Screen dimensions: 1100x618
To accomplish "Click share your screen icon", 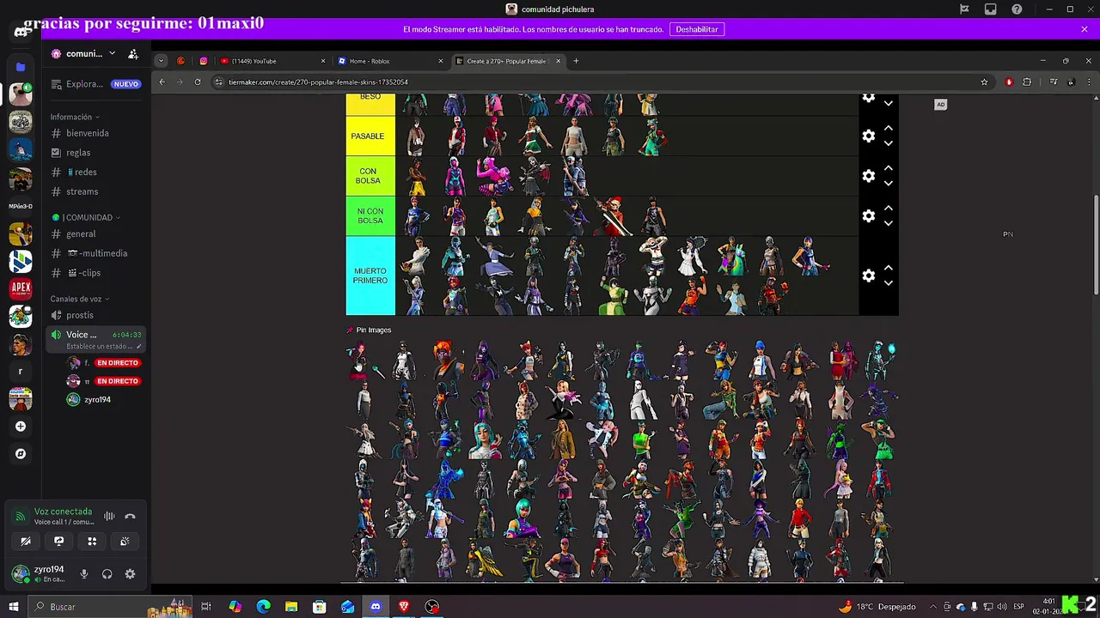I will pos(58,542).
